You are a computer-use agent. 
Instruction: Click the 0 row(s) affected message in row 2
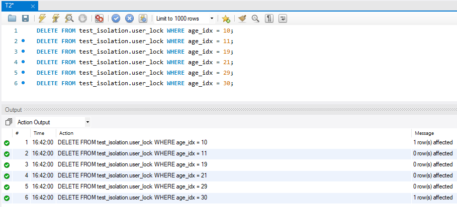[433, 153]
